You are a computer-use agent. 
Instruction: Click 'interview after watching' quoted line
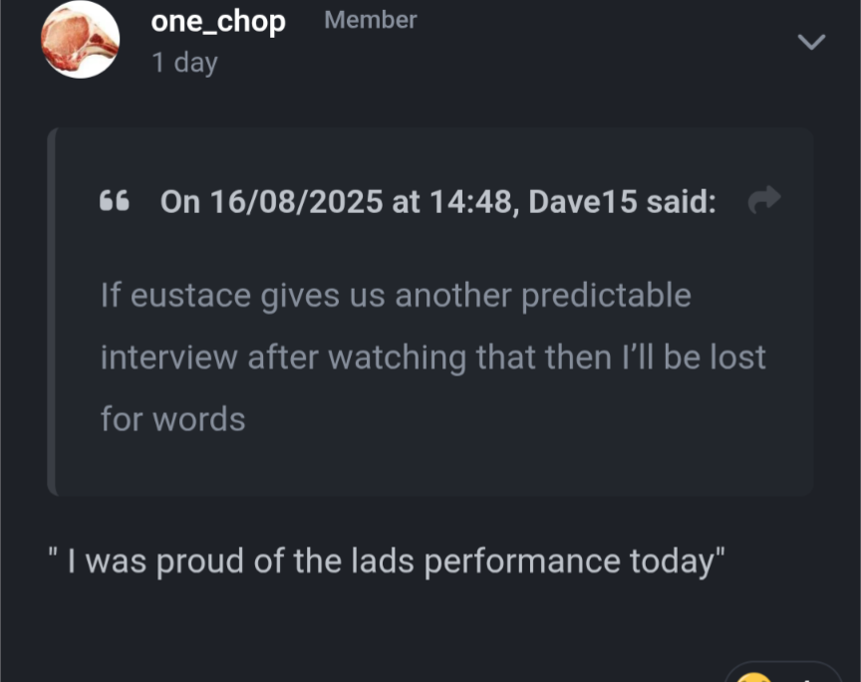click(283, 357)
